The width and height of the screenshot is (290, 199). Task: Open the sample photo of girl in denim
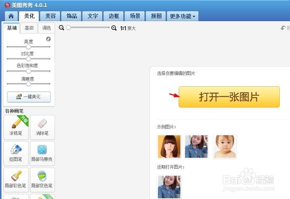click(x=196, y=147)
